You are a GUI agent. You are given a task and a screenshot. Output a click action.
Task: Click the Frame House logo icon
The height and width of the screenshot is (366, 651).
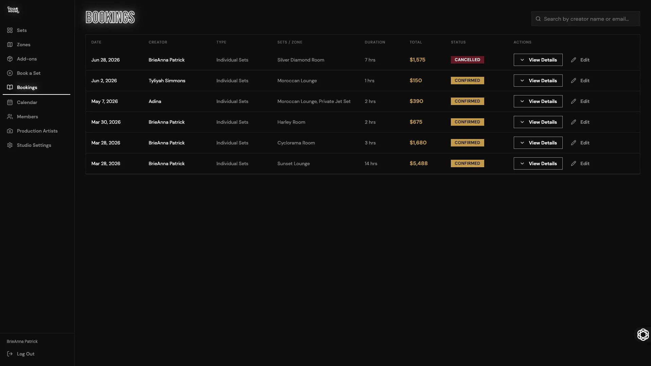[13, 10]
